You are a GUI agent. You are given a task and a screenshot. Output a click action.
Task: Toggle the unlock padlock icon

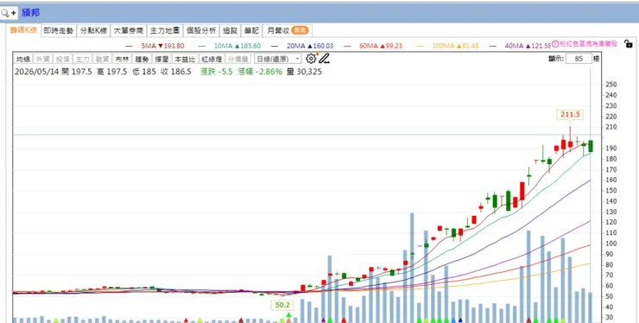click(628, 44)
